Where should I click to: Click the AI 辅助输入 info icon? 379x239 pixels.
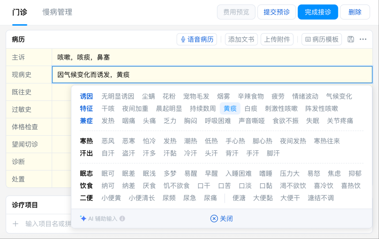point(122,219)
